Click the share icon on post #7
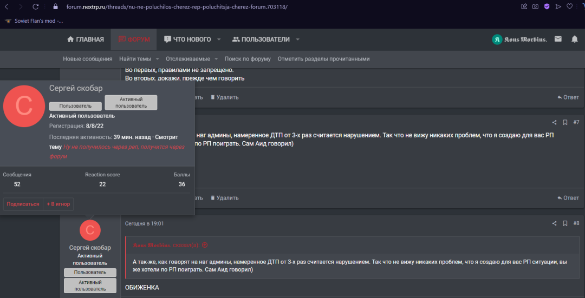585x298 pixels. click(x=554, y=123)
